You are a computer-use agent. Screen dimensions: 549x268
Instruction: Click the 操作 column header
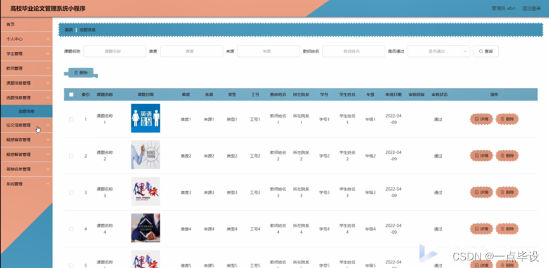(x=494, y=94)
